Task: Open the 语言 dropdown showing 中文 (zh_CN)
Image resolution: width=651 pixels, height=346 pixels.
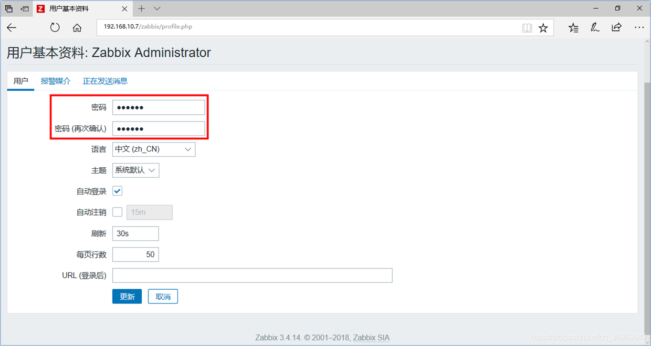Action: pos(154,149)
